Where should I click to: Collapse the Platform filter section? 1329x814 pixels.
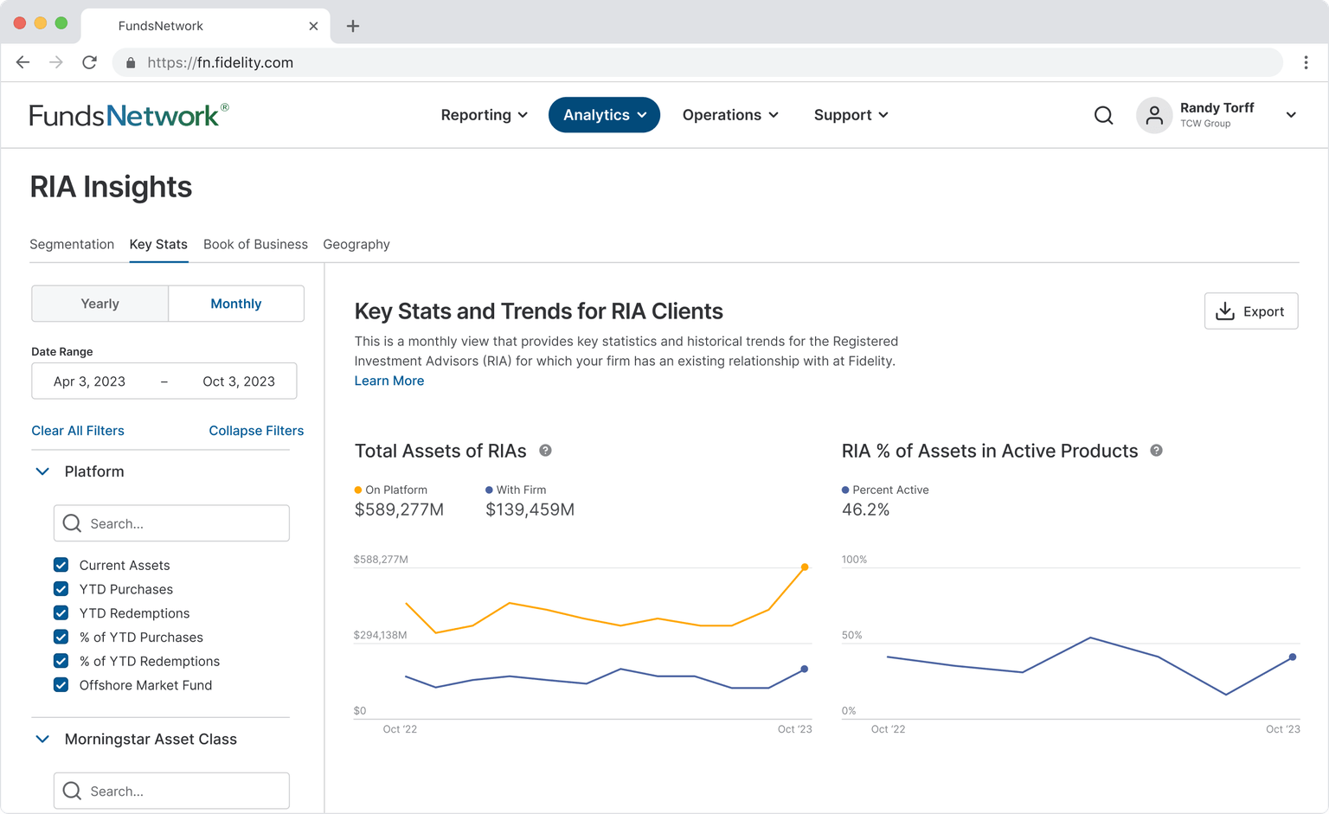(x=42, y=471)
